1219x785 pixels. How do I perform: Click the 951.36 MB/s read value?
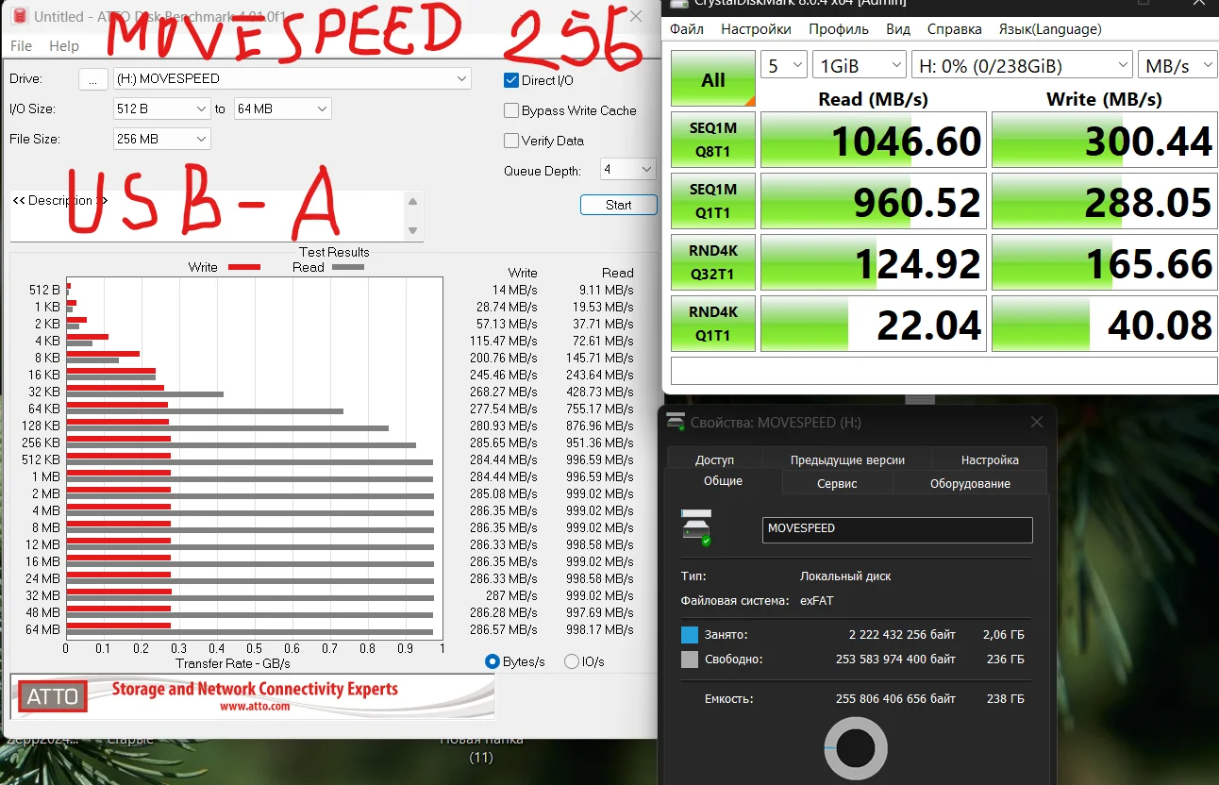click(x=600, y=443)
